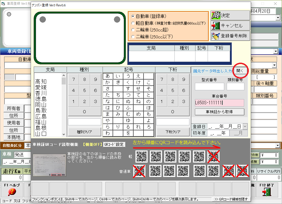This screenshot has width=282, height=204.
Task: Click the ゆ key in 記号 grid
Action: (128, 121)
